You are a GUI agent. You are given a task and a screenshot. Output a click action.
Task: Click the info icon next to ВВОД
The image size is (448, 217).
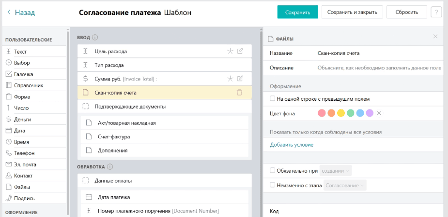pyautogui.click(x=95, y=38)
